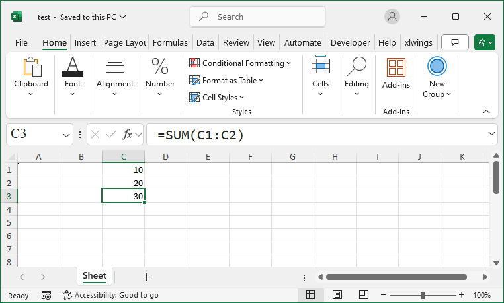Select cell C2 containing 20
The width and height of the screenshot is (504, 303).
tap(124, 183)
